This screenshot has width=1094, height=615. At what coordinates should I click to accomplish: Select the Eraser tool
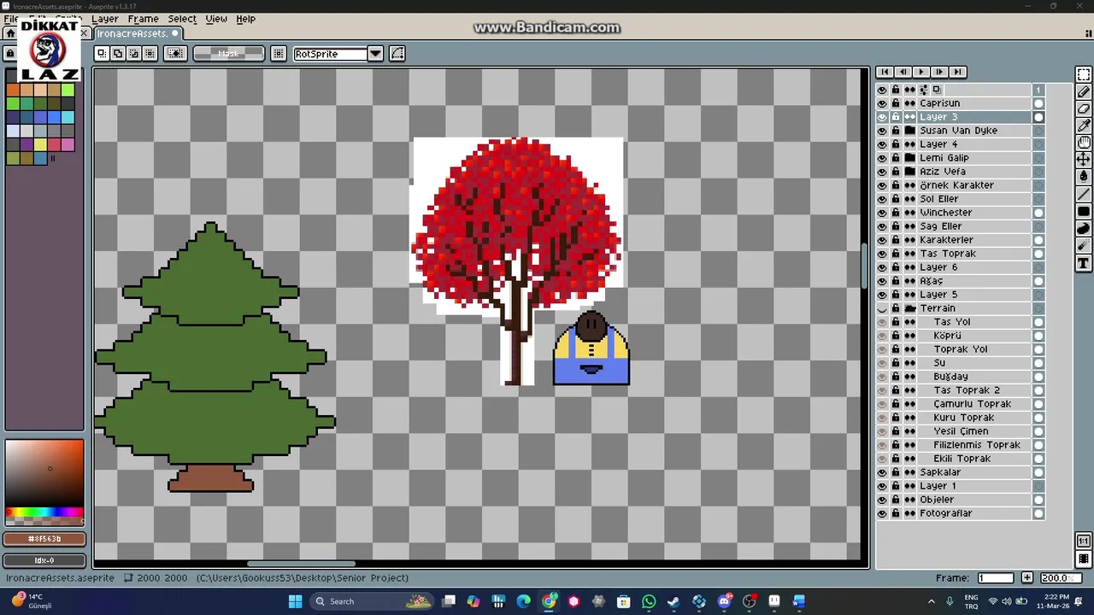click(x=1083, y=108)
